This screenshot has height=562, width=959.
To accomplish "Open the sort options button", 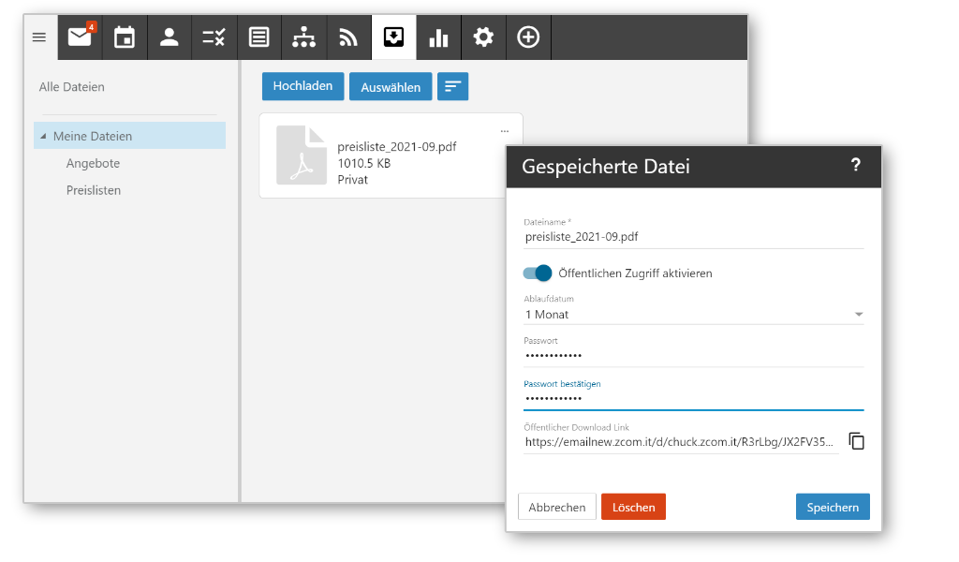I will tap(452, 87).
